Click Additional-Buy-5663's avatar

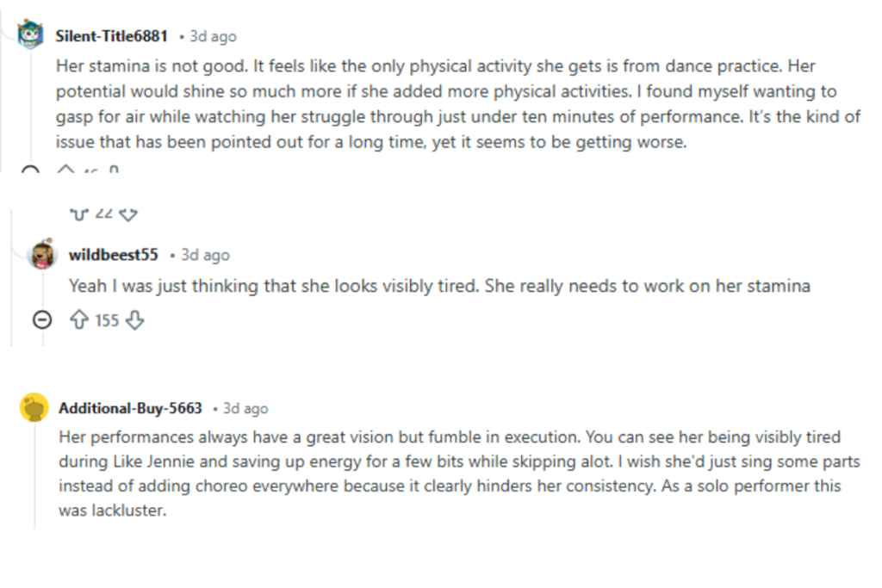point(31,408)
